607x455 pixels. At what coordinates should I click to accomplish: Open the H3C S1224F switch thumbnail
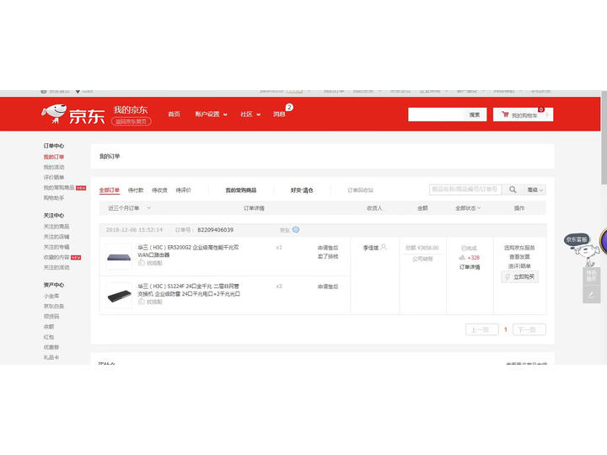pyautogui.click(x=119, y=296)
